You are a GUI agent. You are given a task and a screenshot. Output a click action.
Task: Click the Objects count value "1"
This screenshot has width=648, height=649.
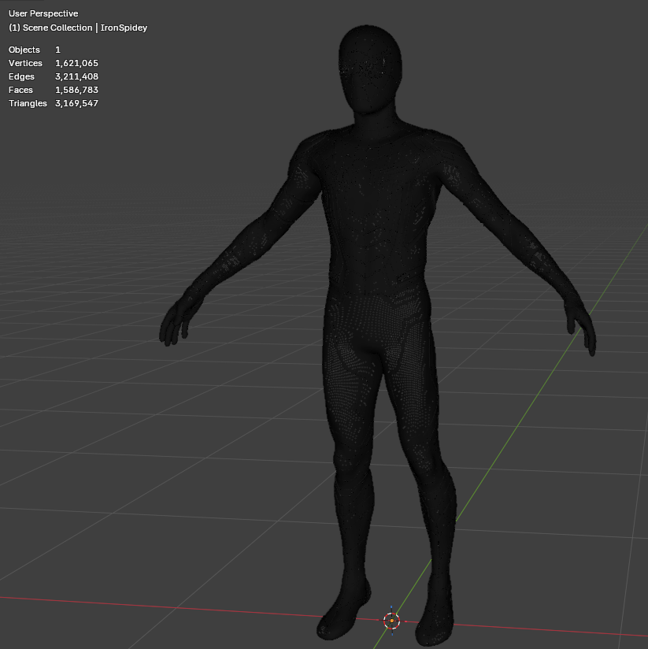click(x=58, y=50)
